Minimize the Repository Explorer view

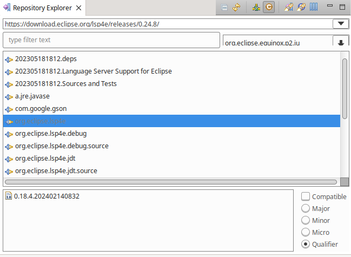[330, 6]
